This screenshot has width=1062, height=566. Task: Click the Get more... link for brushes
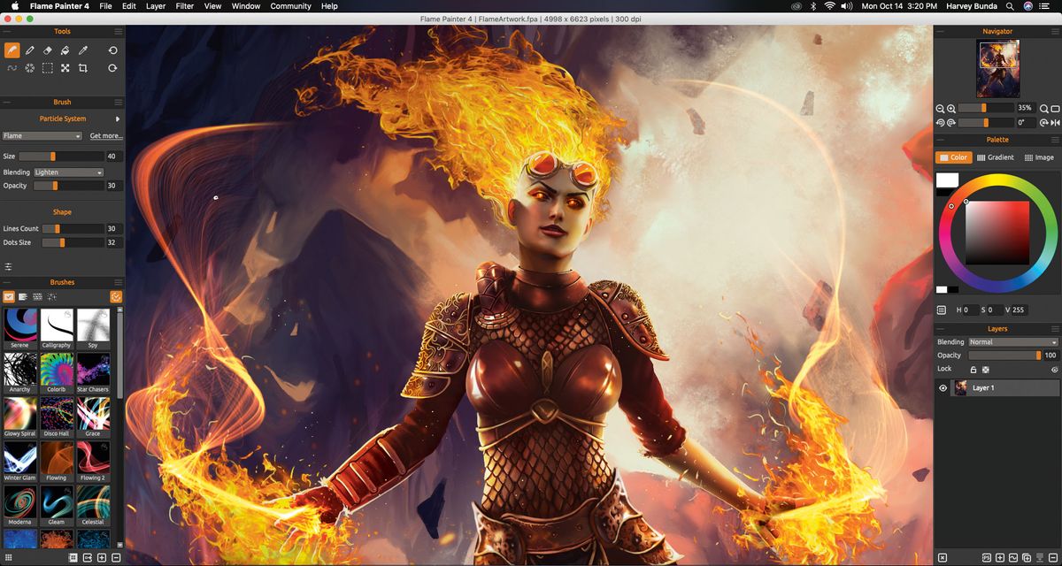[x=105, y=135]
